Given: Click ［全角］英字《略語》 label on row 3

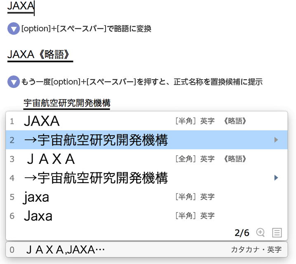Looking at the screenshot, I should click(211, 159).
